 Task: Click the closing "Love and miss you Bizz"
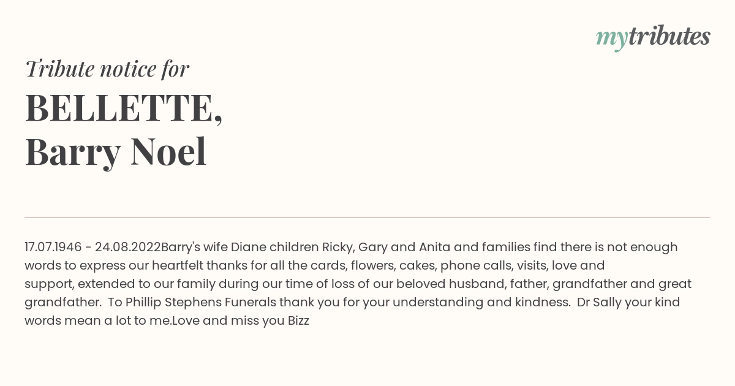[241, 320]
